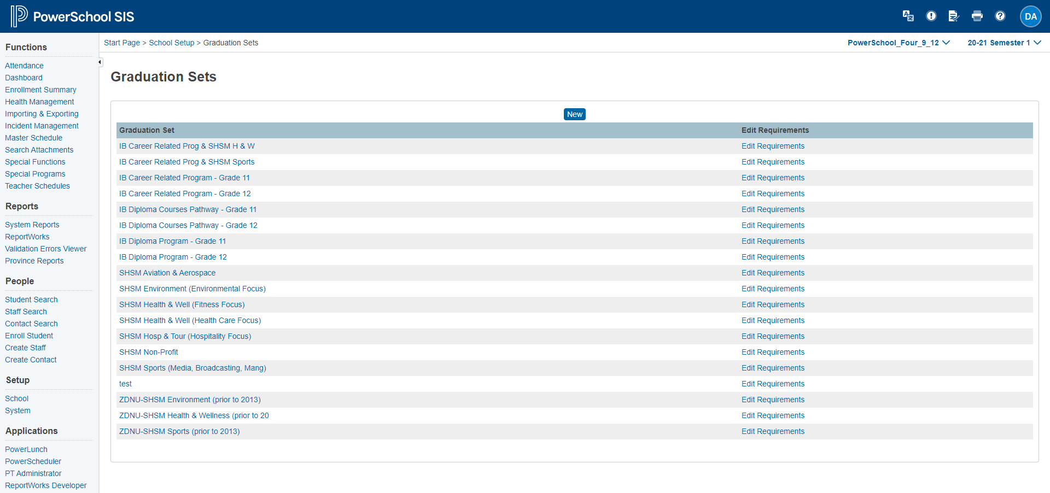Open the alerts exclamation icon
Screen dimensions: 1050x493
pos(931,16)
